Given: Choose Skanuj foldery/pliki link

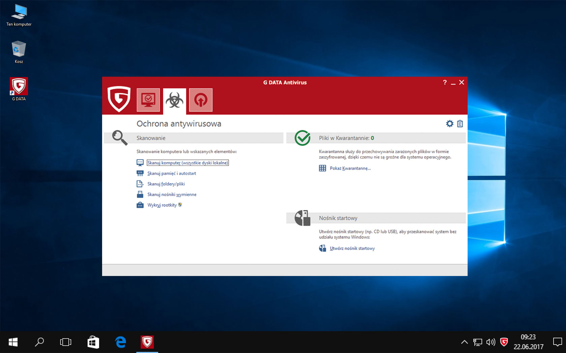Looking at the screenshot, I should point(166,184).
